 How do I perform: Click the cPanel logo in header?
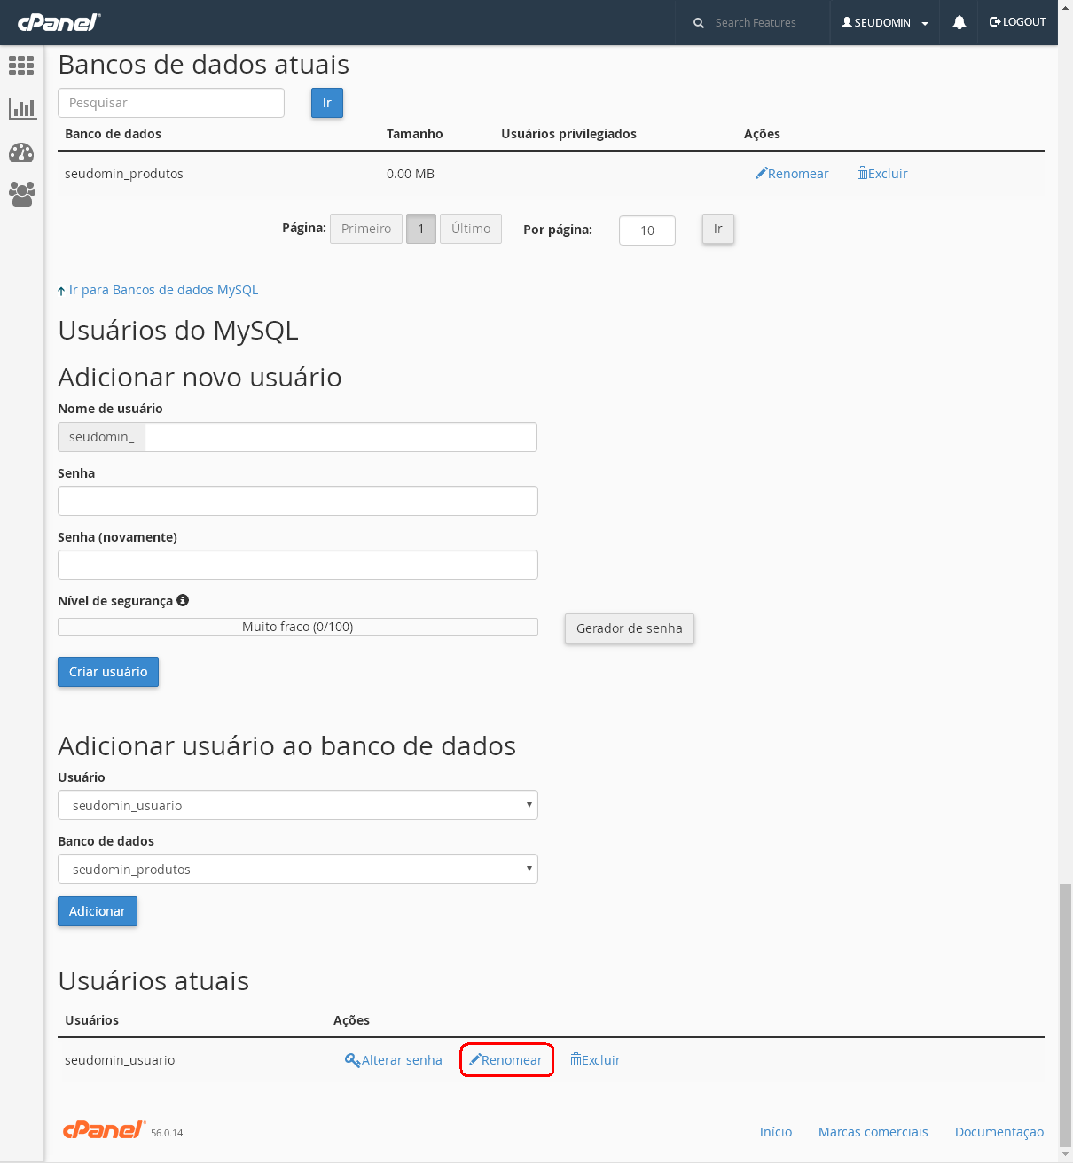click(x=59, y=22)
